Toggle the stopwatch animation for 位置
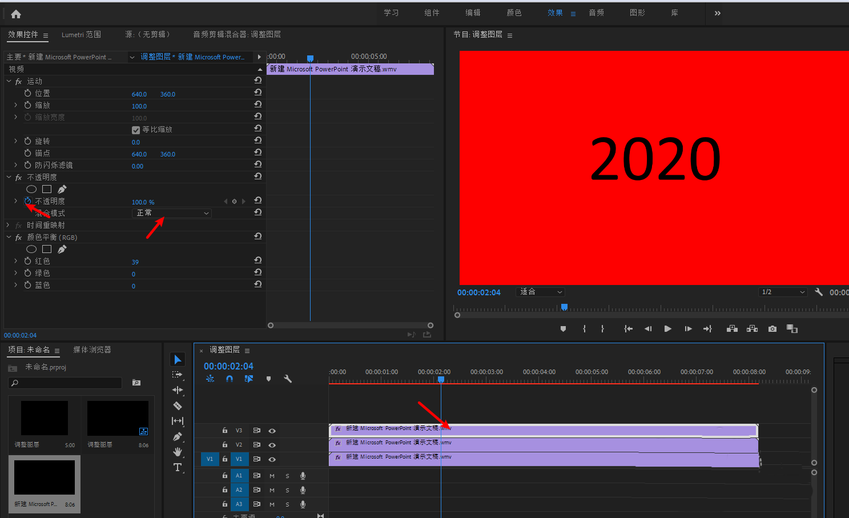The height and width of the screenshot is (518, 849). (27, 93)
